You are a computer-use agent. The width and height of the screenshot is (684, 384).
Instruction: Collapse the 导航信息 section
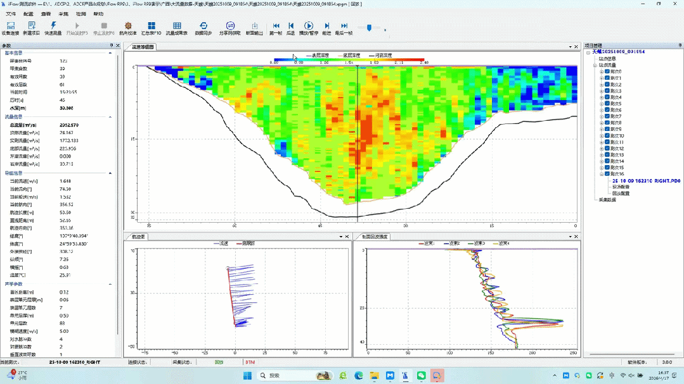point(110,173)
